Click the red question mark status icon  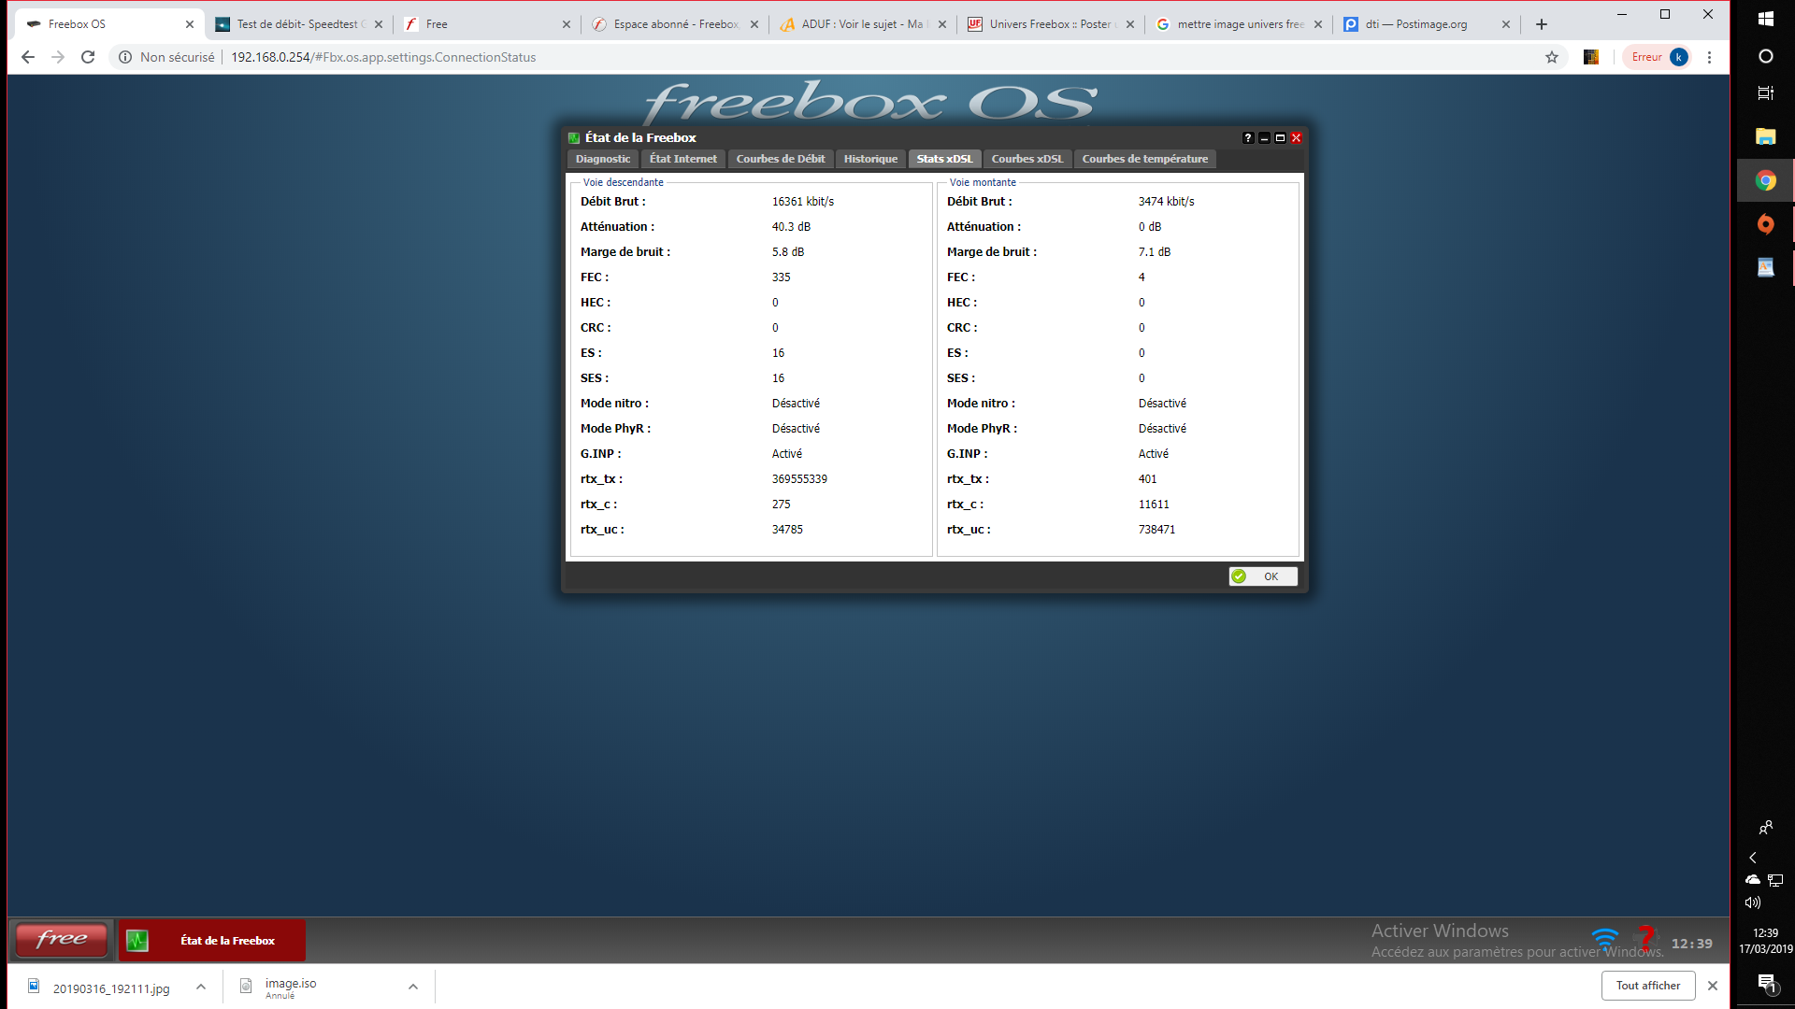1646,938
